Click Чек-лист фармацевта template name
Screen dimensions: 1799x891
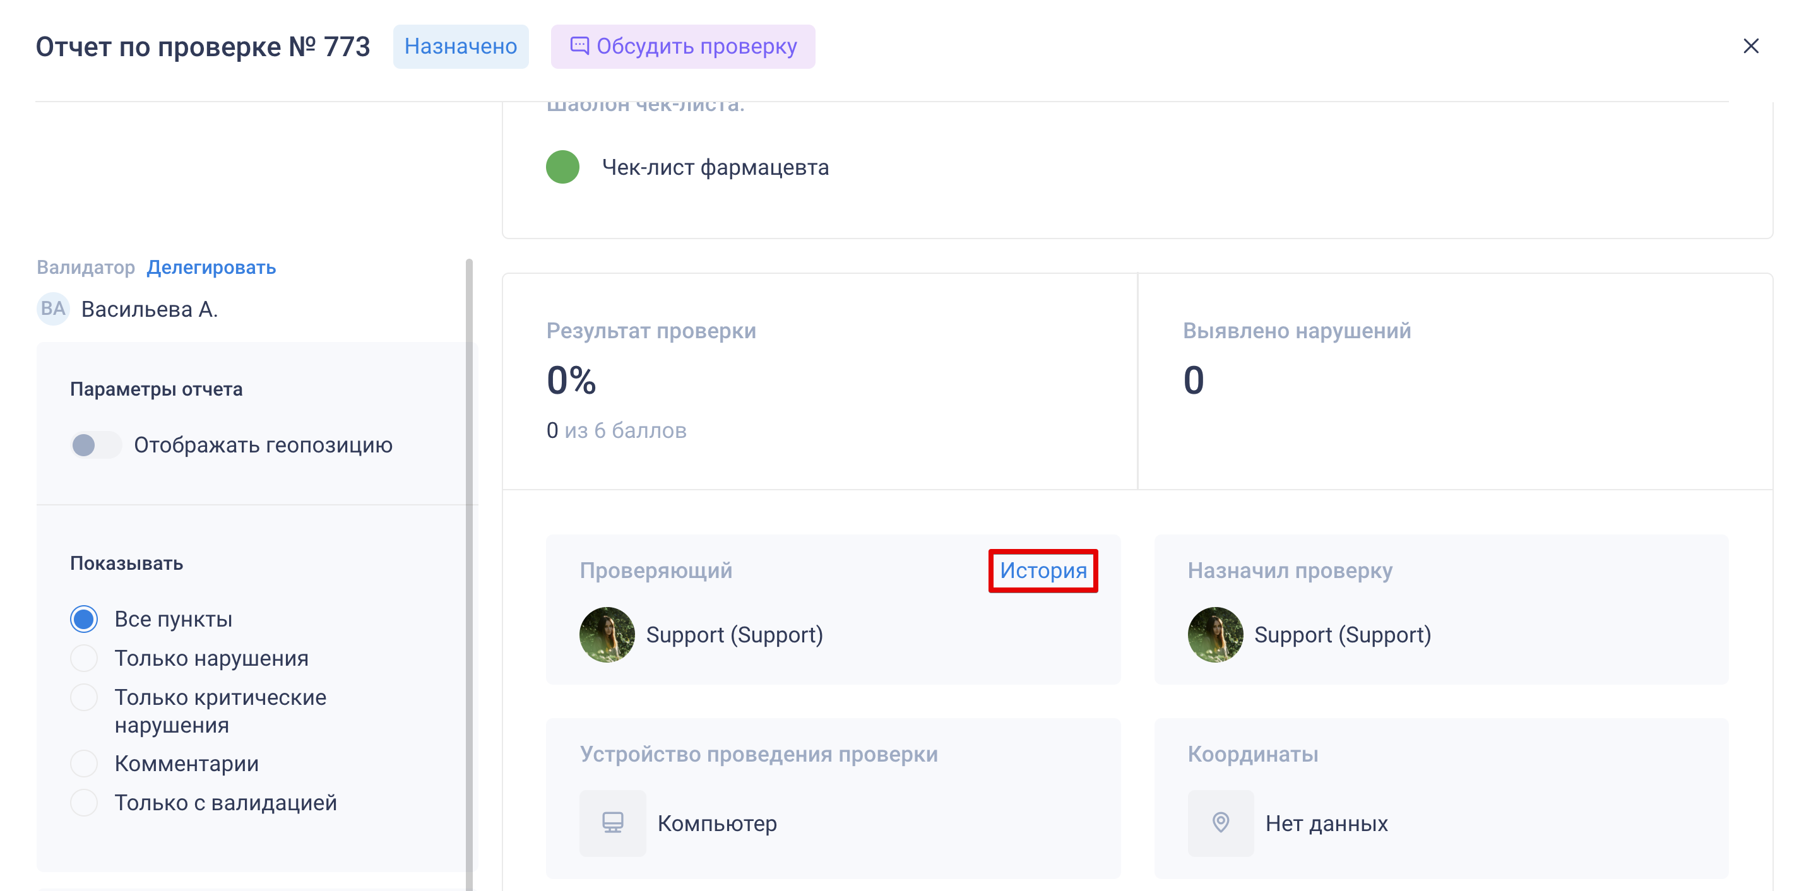pyautogui.click(x=715, y=168)
